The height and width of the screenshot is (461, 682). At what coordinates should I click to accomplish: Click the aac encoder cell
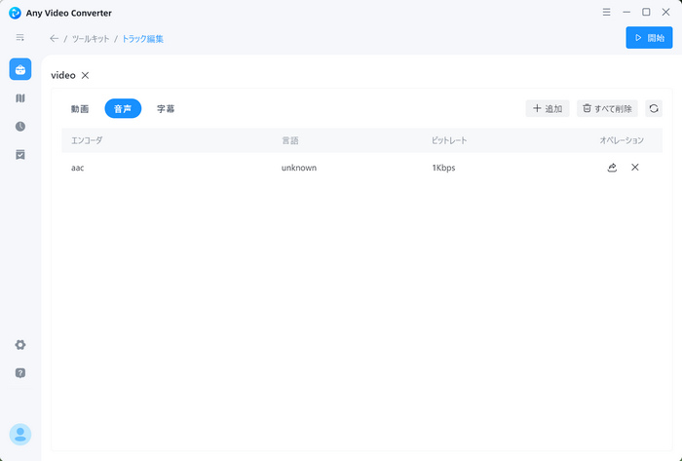coord(77,168)
